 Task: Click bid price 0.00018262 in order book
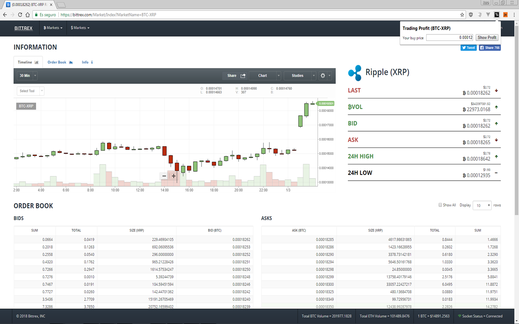pyautogui.click(x=241, y=240)
